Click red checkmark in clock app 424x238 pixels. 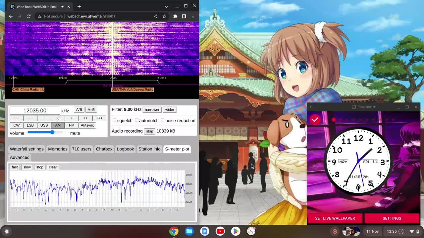click(315, 119)
